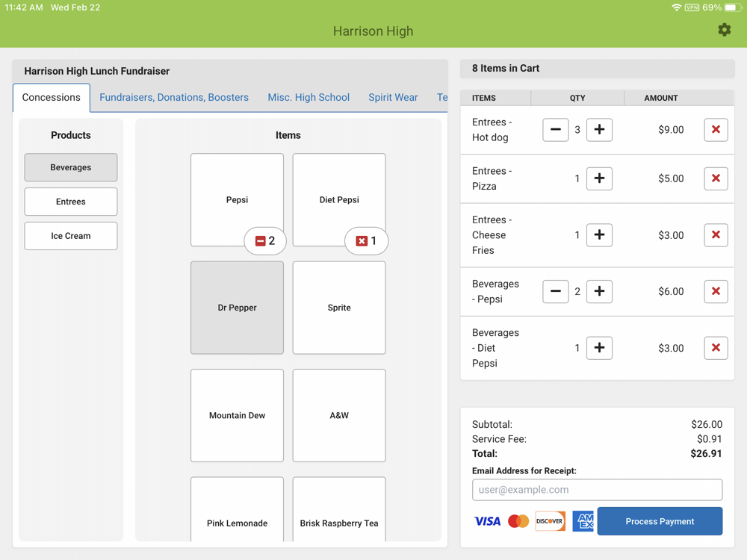The height and width of the screenshot is (560, 747).
Task: Switch to the Concessions tab
Action: coord(52,98)
